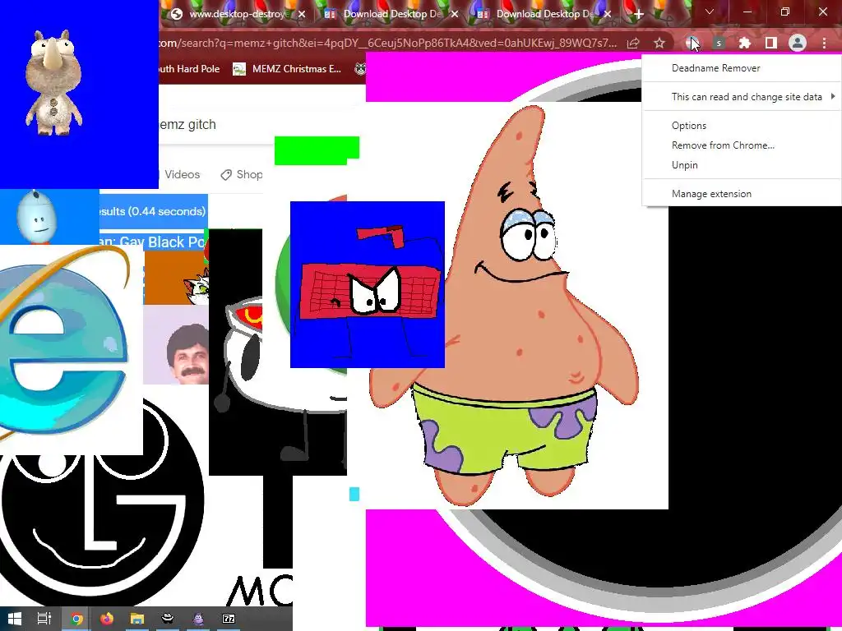Switch to the middle Download Desktop tab
This screenshot has width=842, height=631.
click(392, 15)
